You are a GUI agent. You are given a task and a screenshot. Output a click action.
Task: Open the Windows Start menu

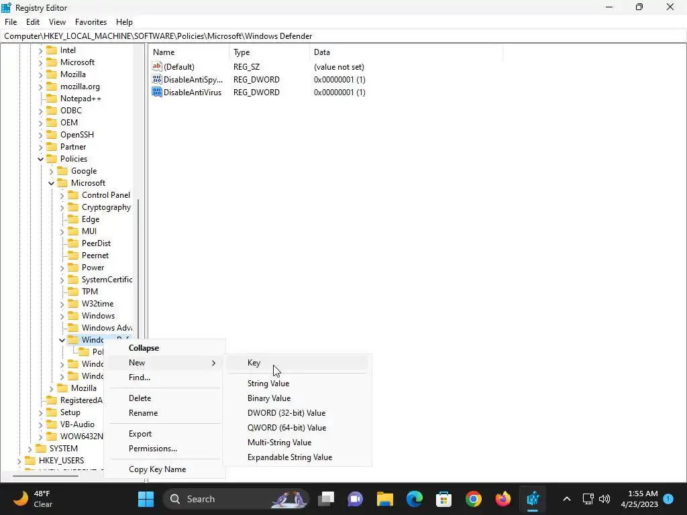[146, 499]
